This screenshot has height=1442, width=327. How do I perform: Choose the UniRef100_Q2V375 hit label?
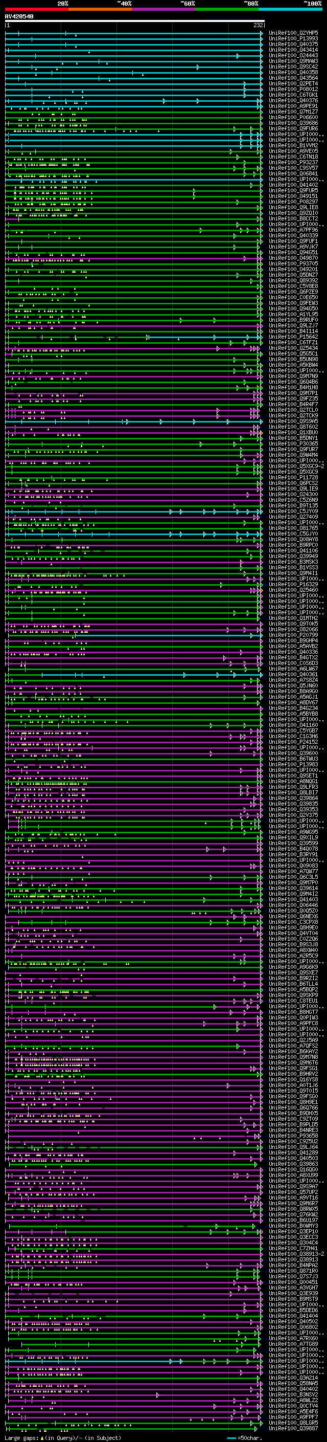click(x=293, y=815)
